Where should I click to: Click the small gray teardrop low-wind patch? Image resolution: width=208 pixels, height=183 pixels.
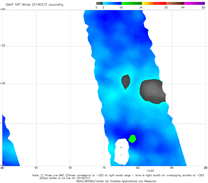pos(126,82)
